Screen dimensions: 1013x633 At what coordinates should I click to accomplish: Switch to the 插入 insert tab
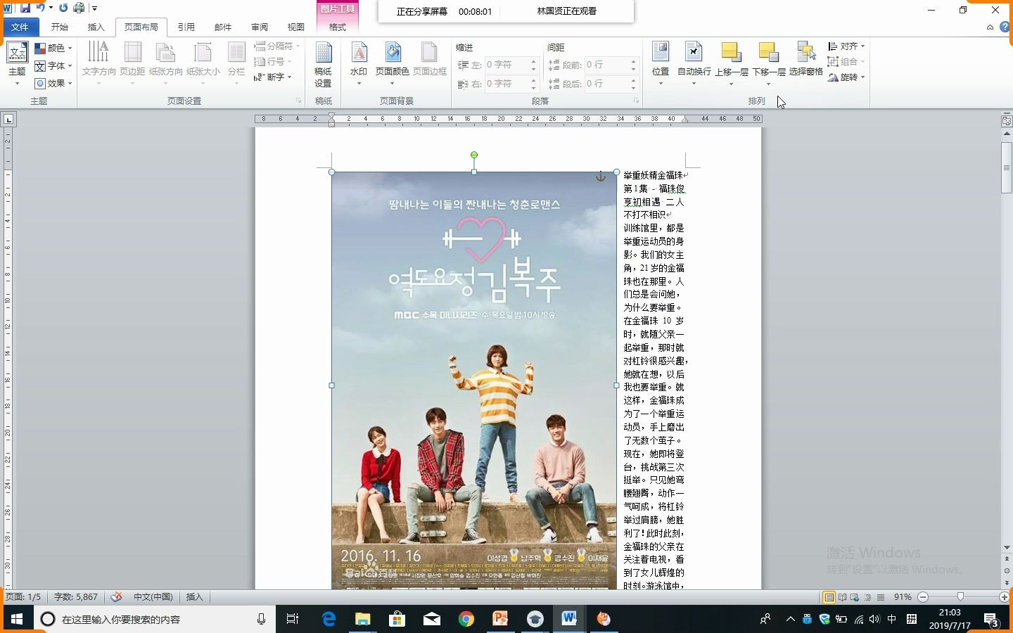[x=96, y=27]
